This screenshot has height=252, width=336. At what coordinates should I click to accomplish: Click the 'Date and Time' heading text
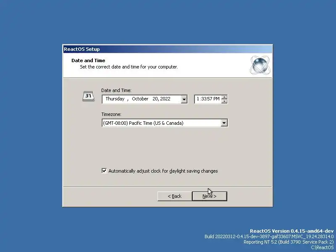coord(88,60)
